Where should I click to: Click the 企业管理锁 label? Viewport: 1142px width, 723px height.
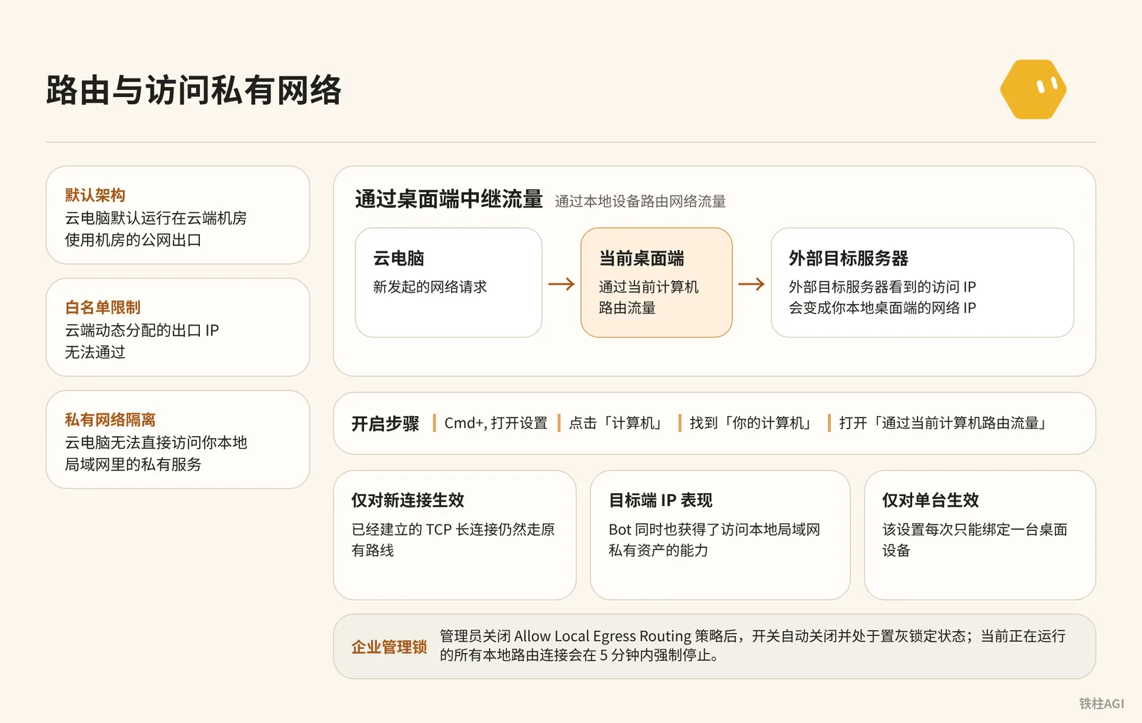pos(389,647)
